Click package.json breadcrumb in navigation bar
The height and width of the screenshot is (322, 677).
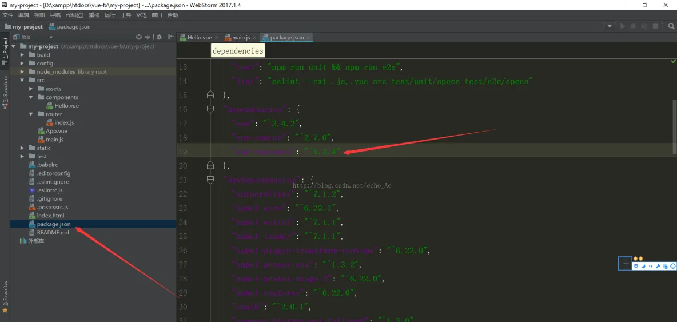click(x=70, y=26)
